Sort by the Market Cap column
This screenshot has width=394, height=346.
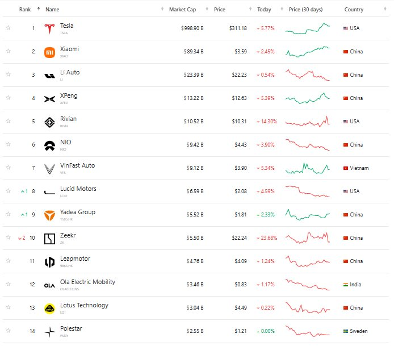coord(182,10)
